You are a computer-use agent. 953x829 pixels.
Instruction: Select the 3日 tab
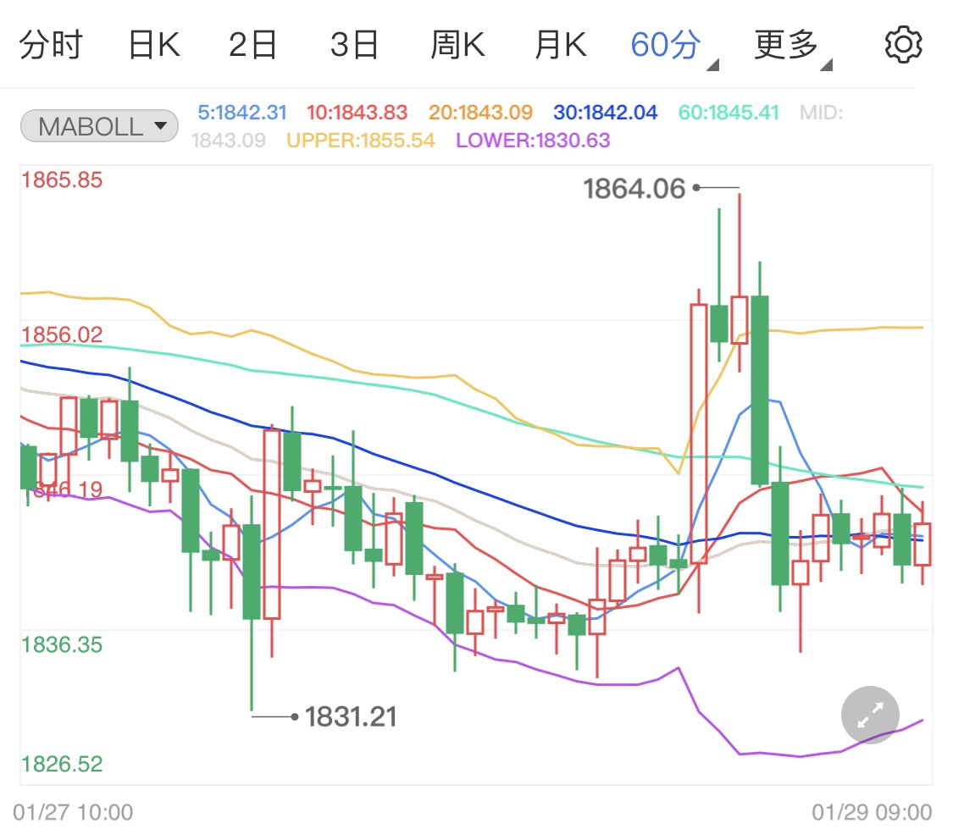(353, 45)
